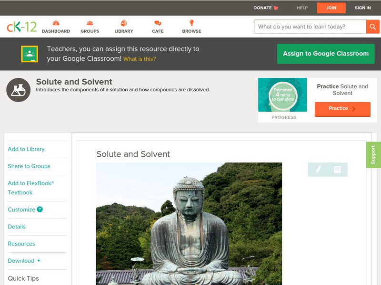Open the Groups people icon

90,23
